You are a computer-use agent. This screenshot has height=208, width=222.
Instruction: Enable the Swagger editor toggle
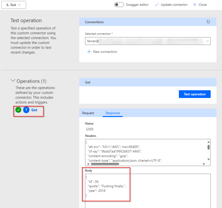coord(119,4)
